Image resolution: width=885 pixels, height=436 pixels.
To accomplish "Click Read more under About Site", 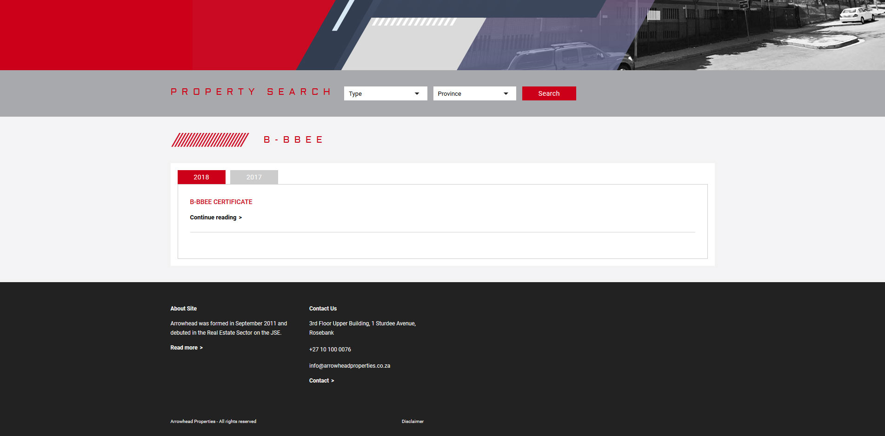I will tap(186, 348).
